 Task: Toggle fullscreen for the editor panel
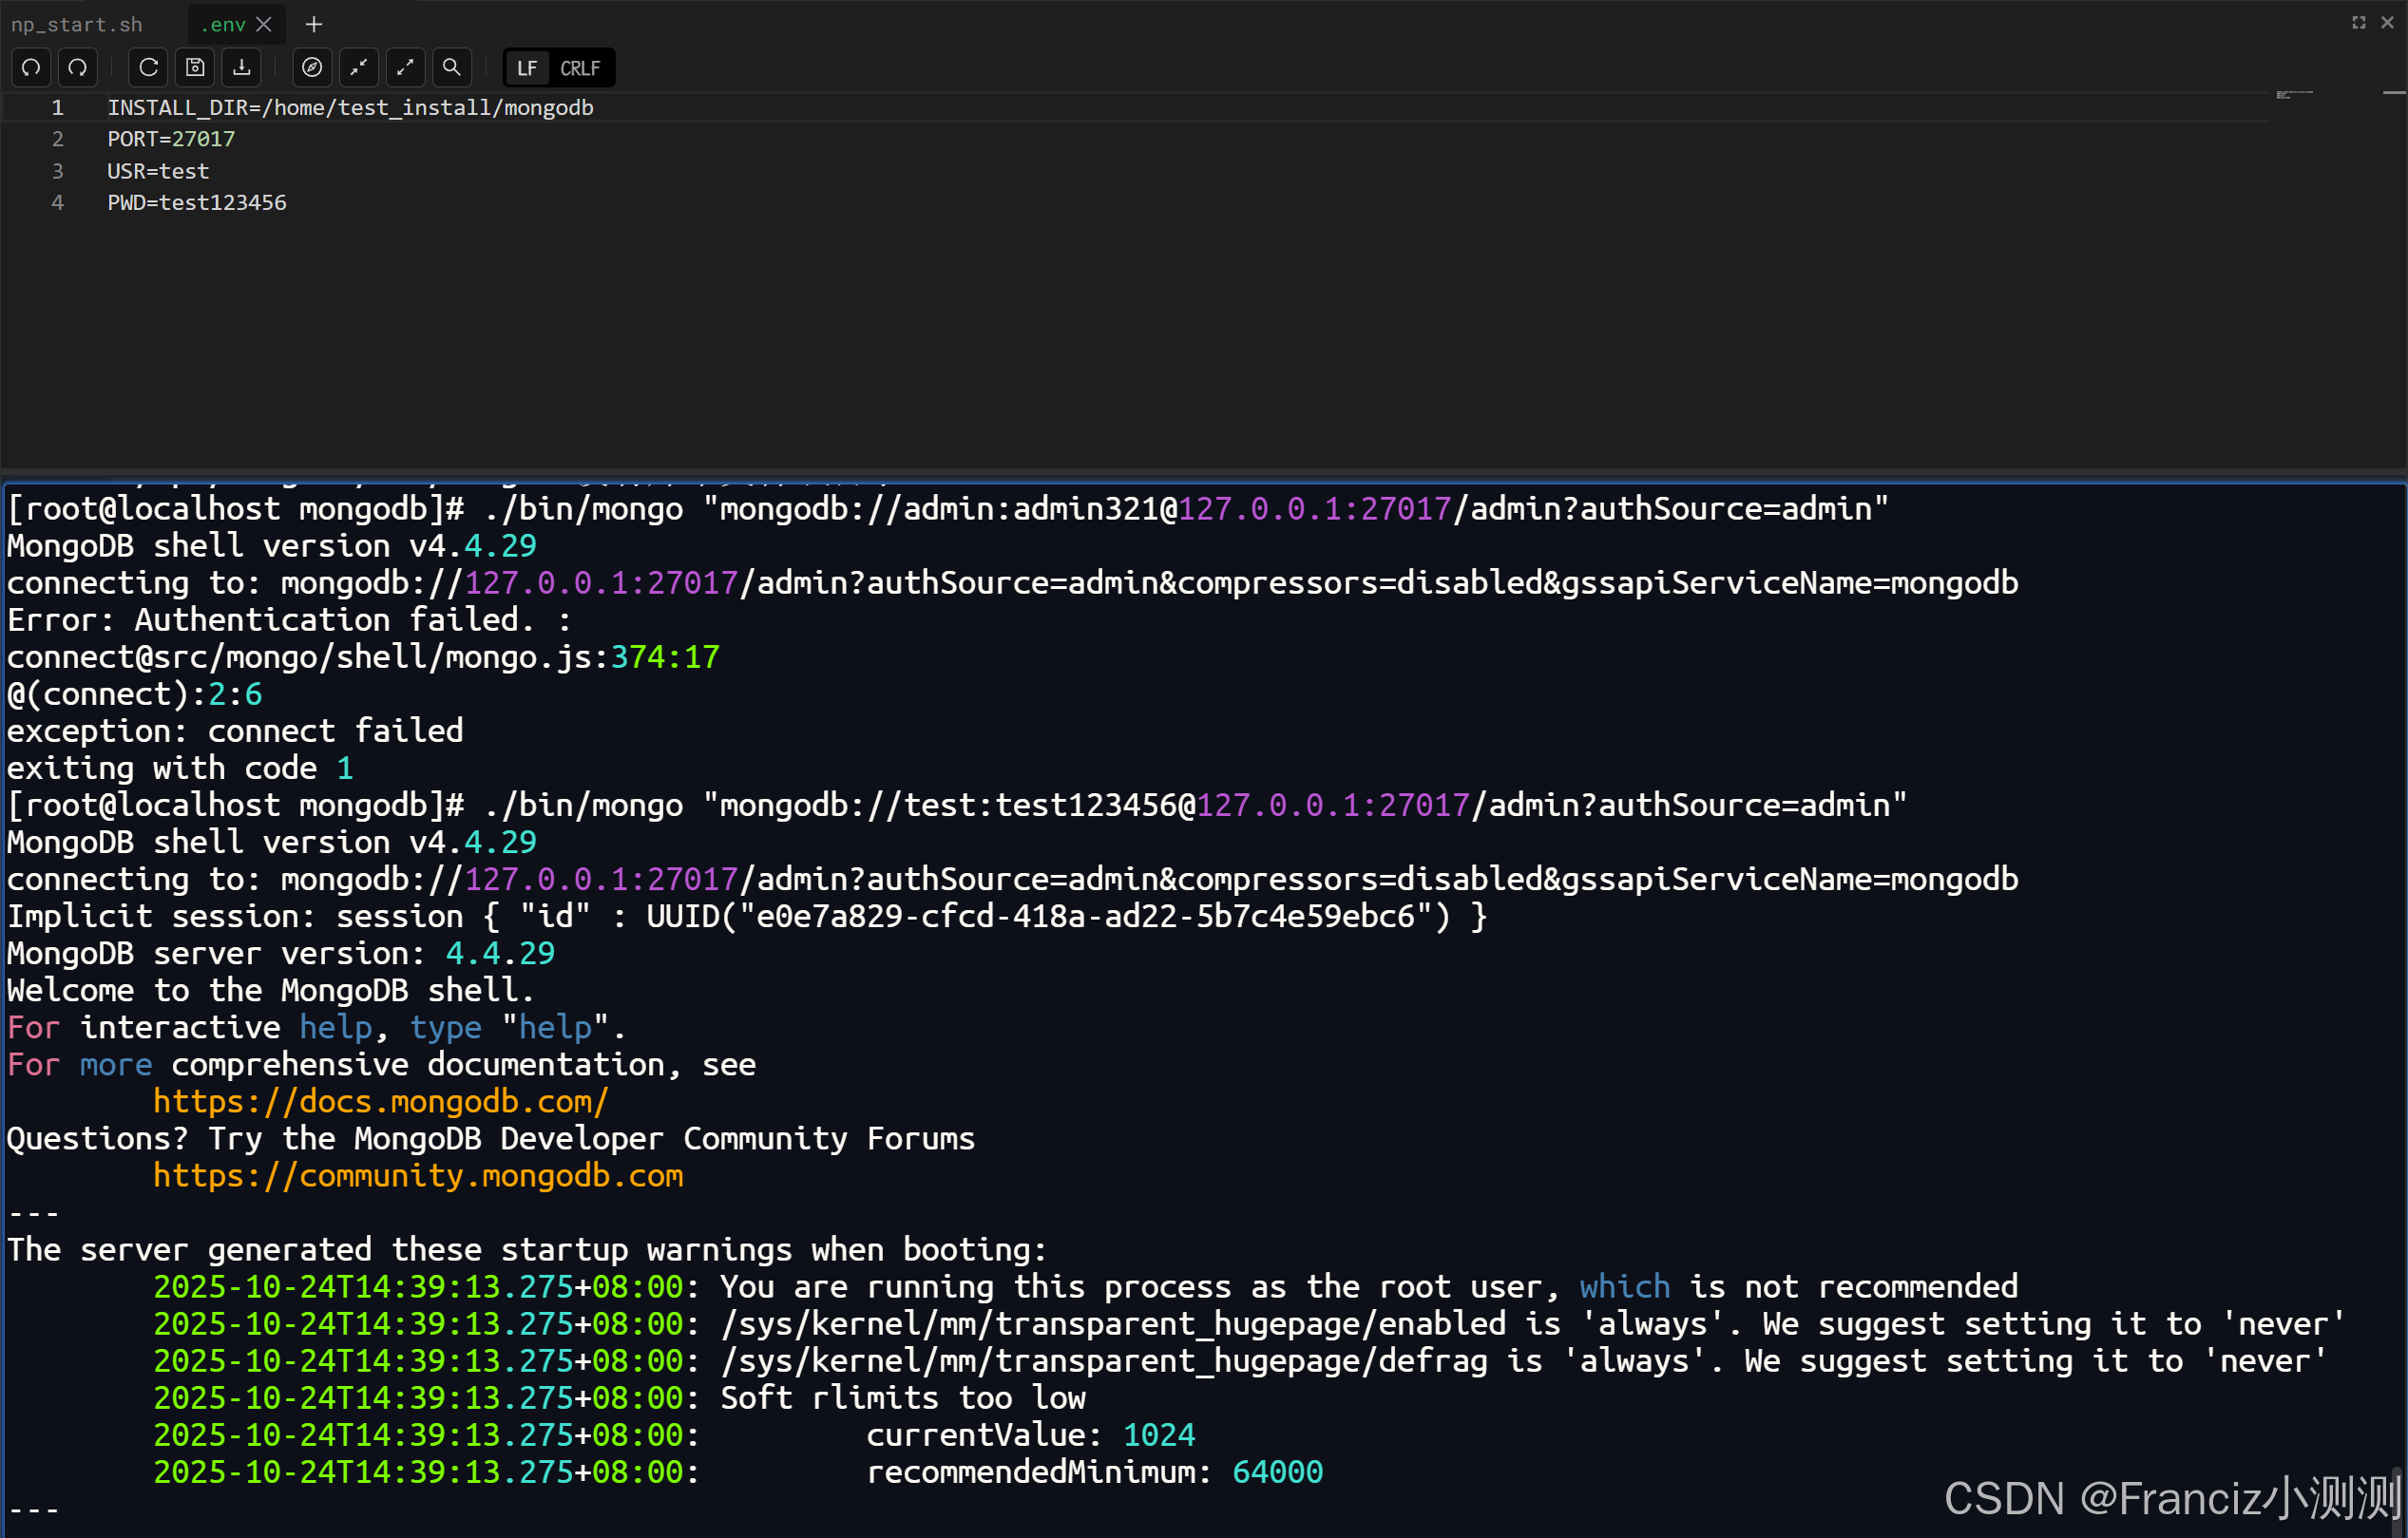[x=2358, y=22]
